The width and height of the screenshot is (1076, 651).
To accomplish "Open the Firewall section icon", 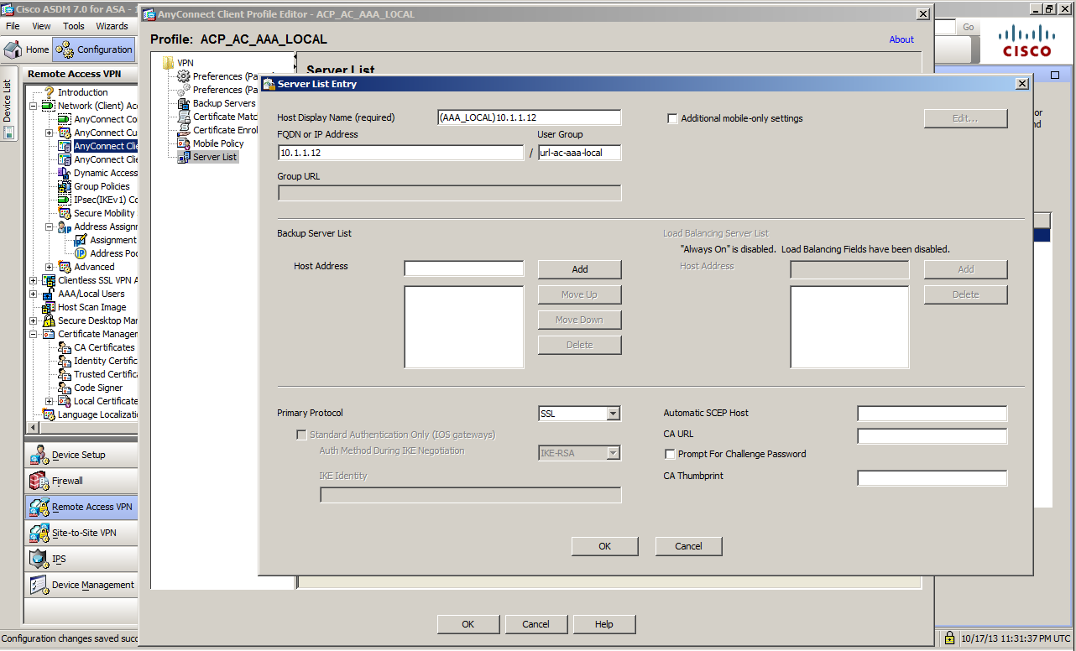I will [39, 482].
